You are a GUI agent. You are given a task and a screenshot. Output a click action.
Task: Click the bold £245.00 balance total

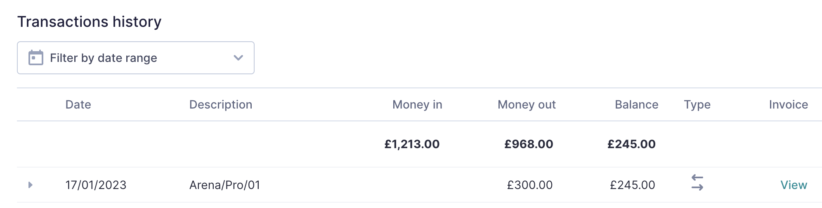pos(631,144)
